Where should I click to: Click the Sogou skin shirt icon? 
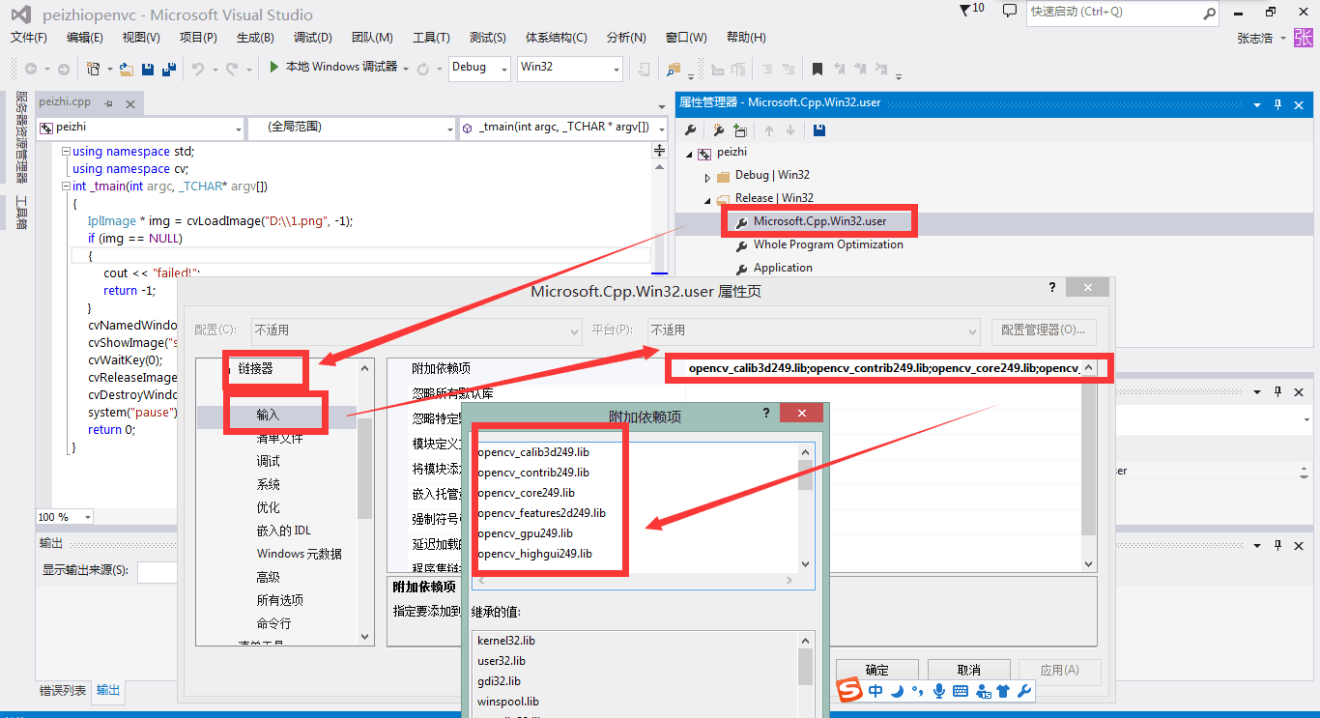coord(1003,691)
